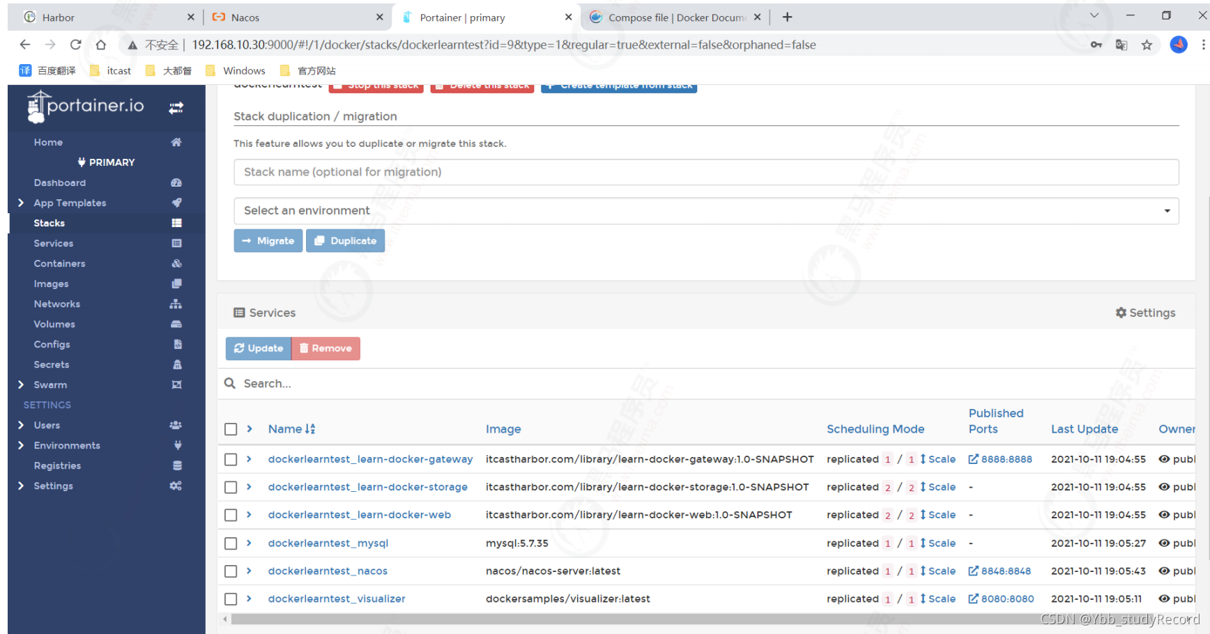Viewport: 1210px width, 634px height.
Task: Click the Swarm object-group icon
Action: coord(176,385)
